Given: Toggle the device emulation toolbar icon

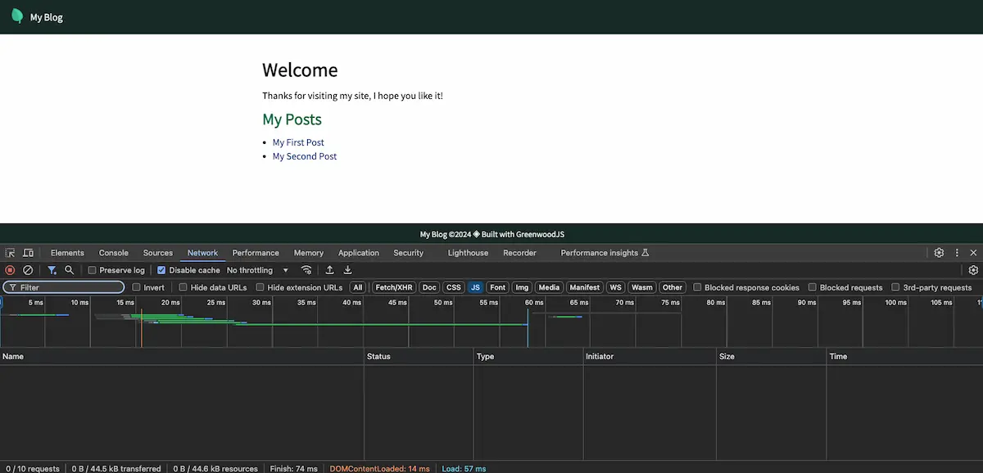Looking at the screenshot, I should tap(28, 253).
